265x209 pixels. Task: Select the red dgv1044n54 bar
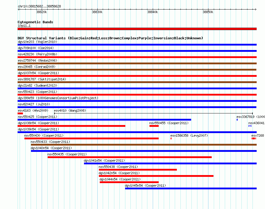click(x=129, y=182)
